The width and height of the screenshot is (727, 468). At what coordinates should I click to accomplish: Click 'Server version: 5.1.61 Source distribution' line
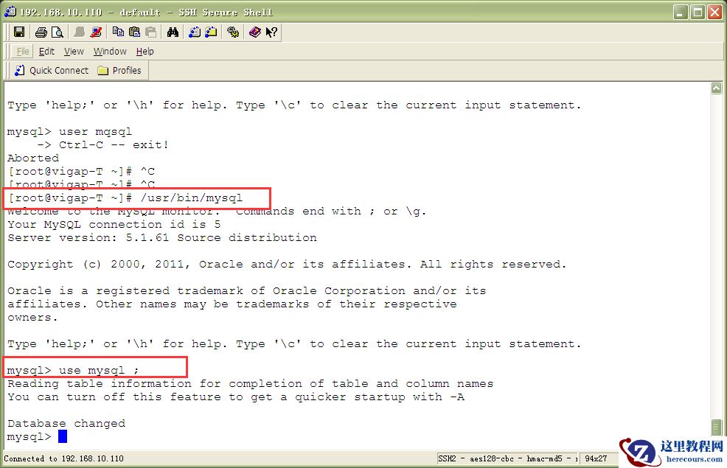pos(161,238)
